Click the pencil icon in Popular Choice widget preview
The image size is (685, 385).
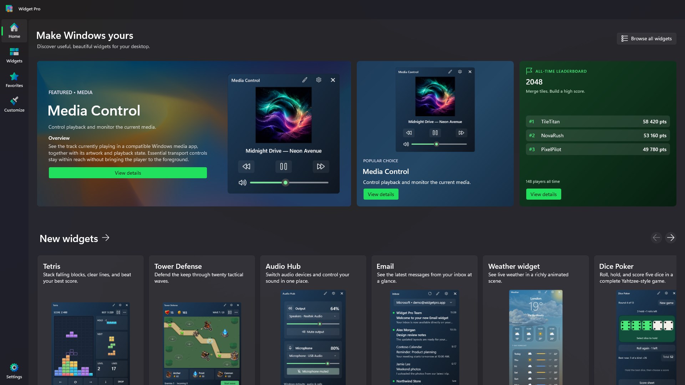(x=450, y=72)
